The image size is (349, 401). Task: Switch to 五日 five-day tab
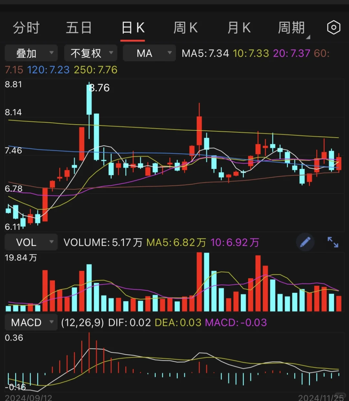(79, 28)
